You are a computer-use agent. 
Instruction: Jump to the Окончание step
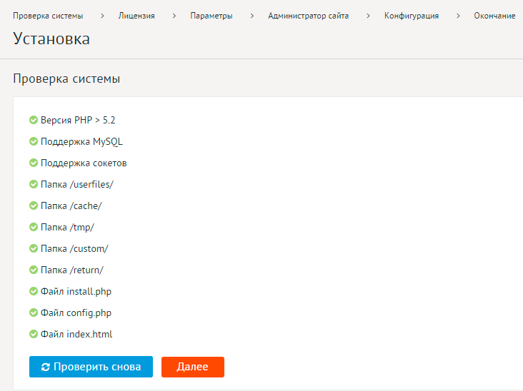point(494,16)
